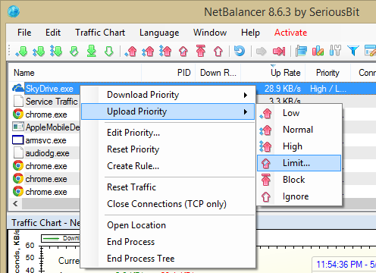Click the tools settings toolbar icon
Image resolution: width=376 pixels, height=273 pixels.
point(335,51)
